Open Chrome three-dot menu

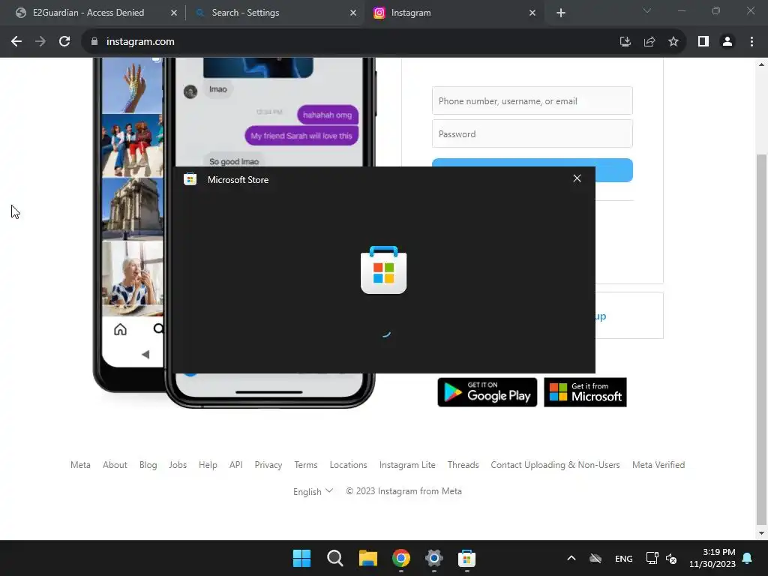[751, 42]
